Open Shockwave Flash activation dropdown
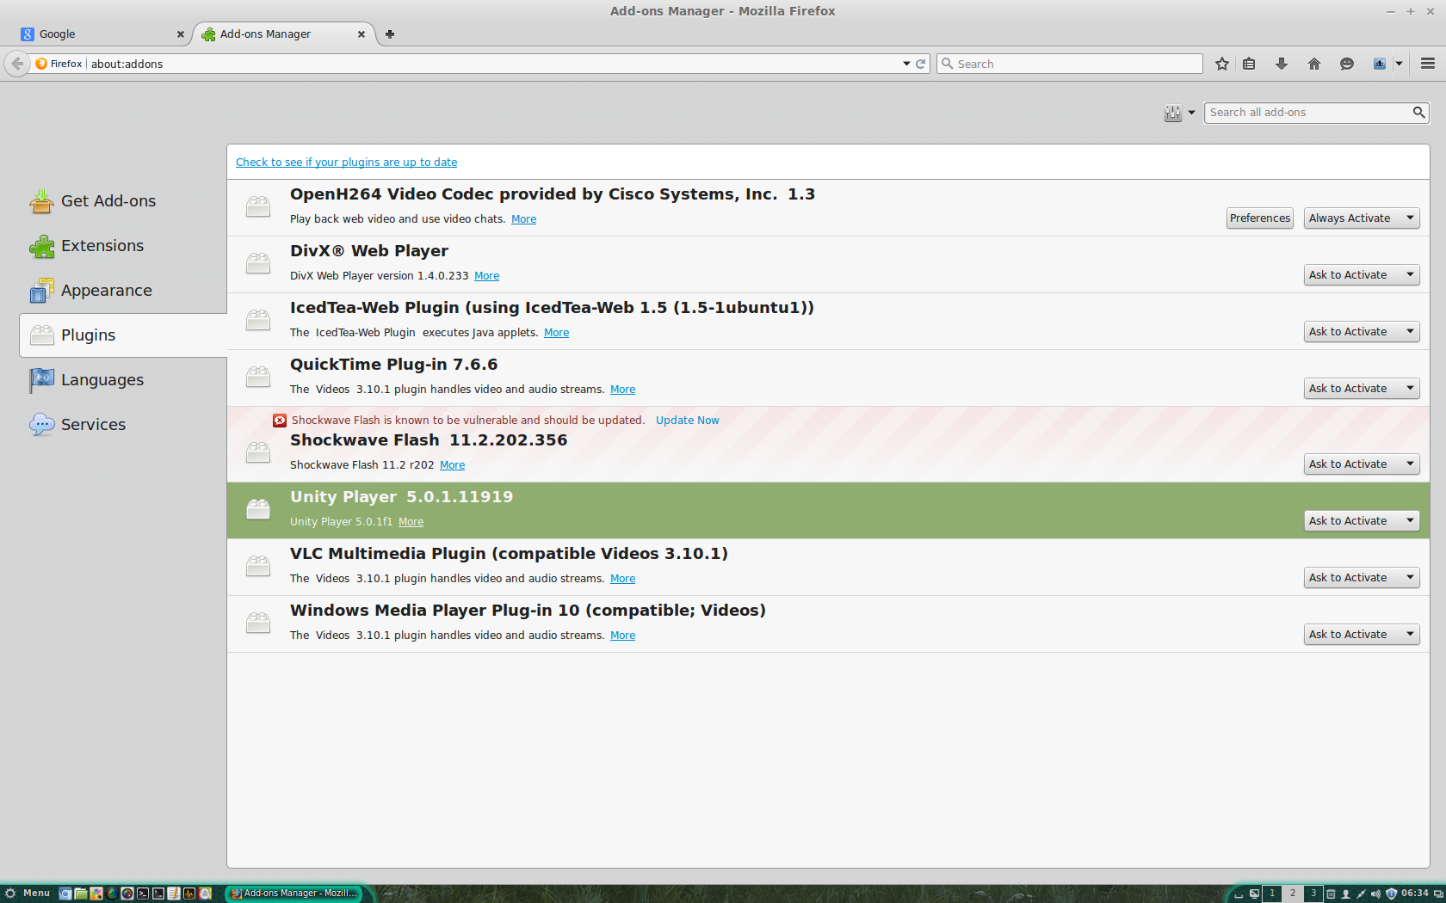 1362,464
